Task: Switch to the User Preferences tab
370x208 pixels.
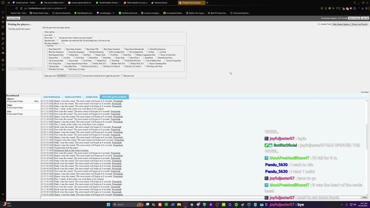Action: tap(52, 97)
